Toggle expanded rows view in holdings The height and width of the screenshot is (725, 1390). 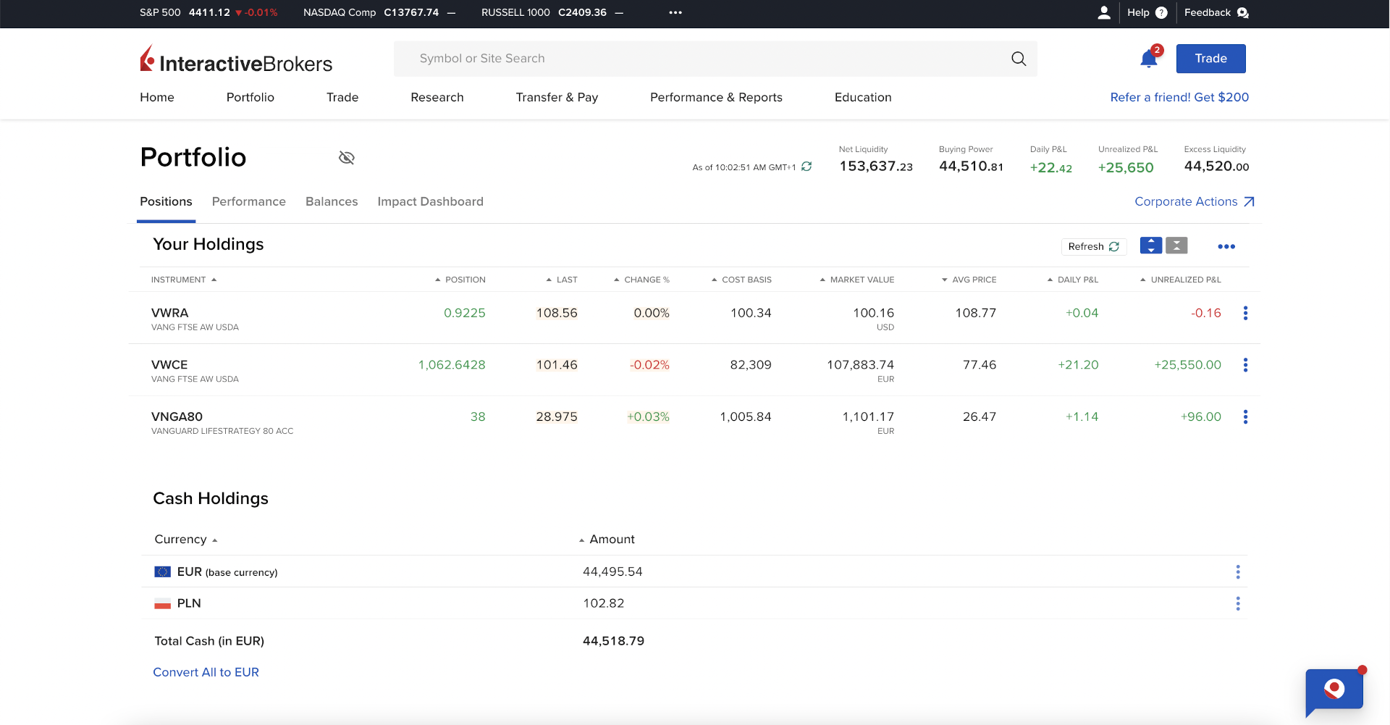1150,246
